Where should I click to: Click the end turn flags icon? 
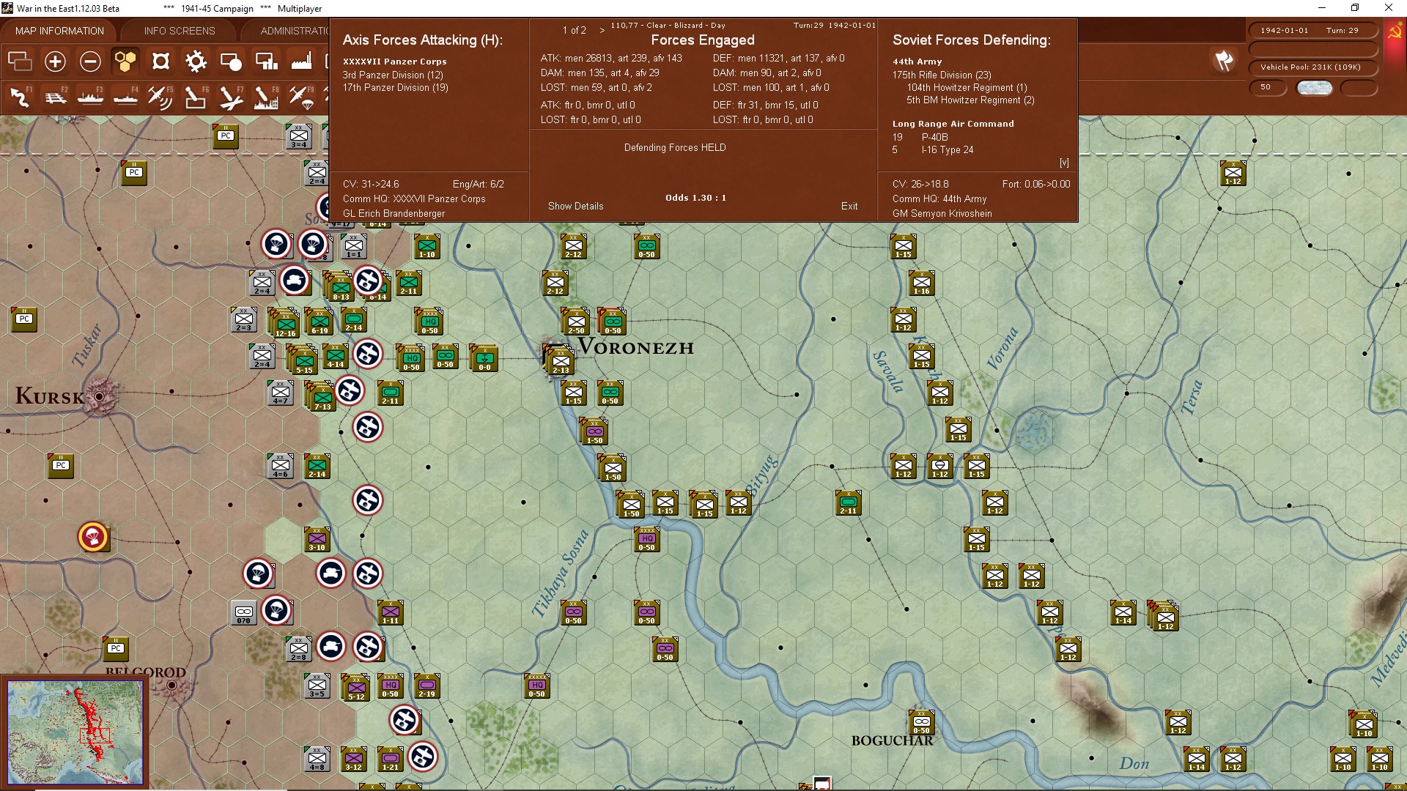click(x=1224, y=62)
